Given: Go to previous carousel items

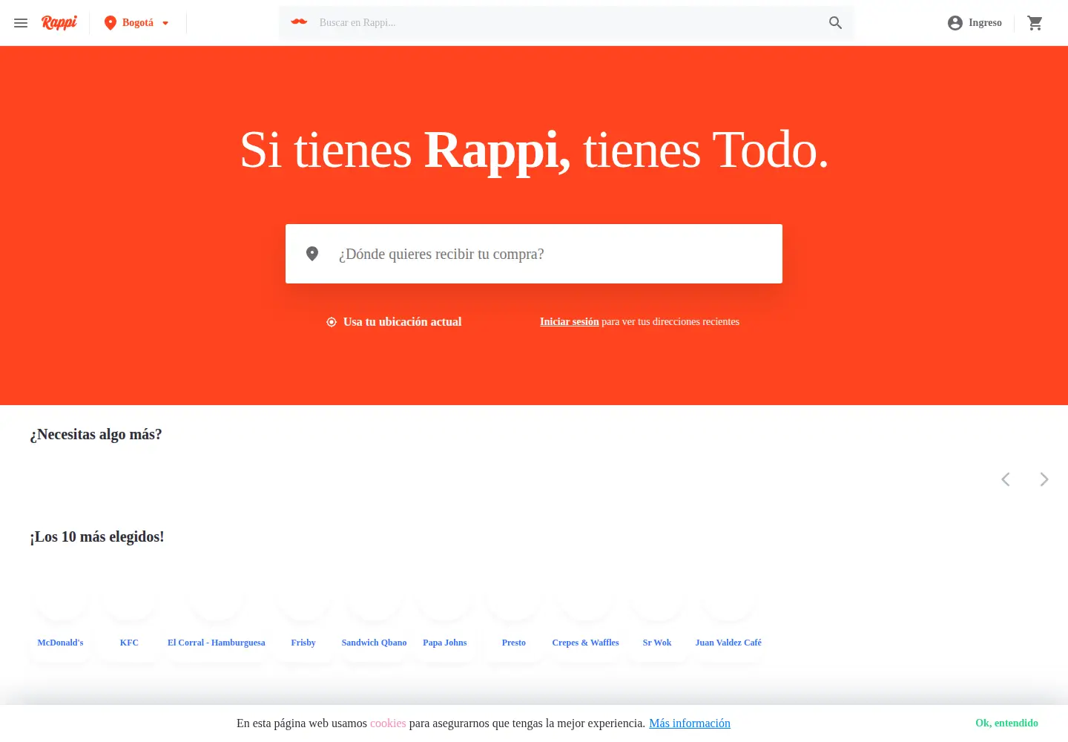Looking at the screenshot, I should pos(1006,479).
